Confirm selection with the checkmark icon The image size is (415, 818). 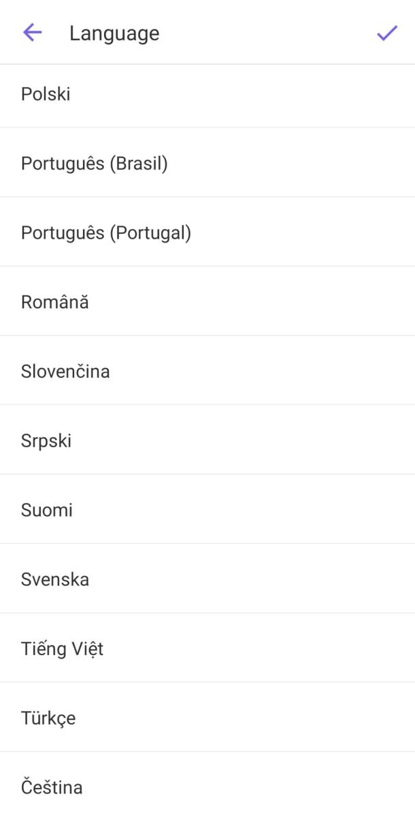386,33
